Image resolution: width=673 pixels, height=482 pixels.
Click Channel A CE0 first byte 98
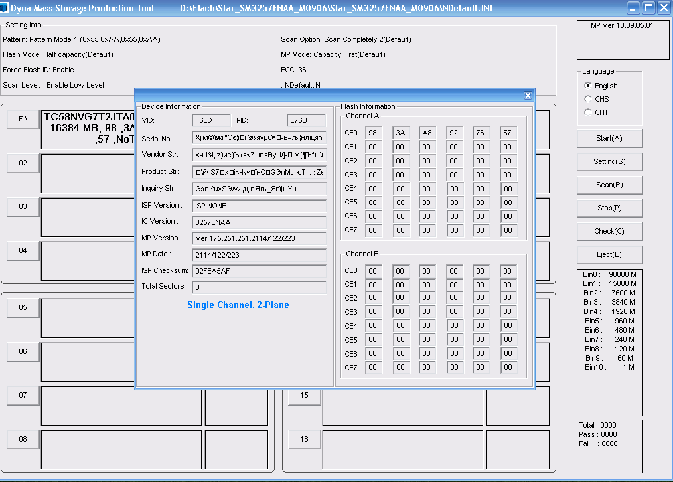click(373, 133)
